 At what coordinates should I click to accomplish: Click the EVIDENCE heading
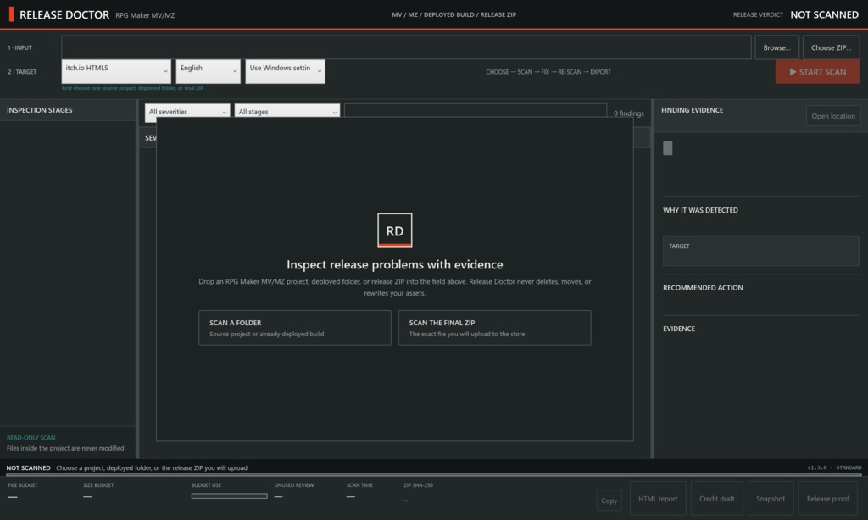coord(679,329)
